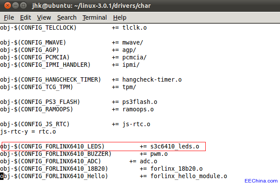Maximize the terminal window
Image resolution: width=280 pixels, height=186 pixels.
[x=24, y=6]
